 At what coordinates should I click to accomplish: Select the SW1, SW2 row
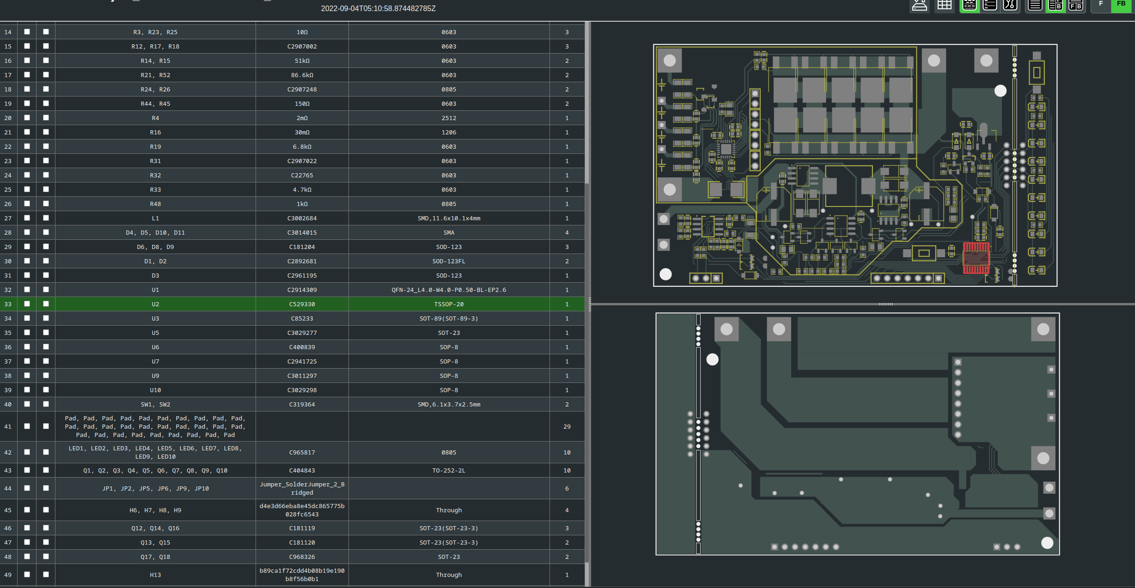(x=155, y=405)
